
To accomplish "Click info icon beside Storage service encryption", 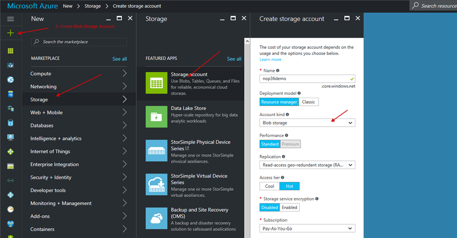I will coord(317,198).
